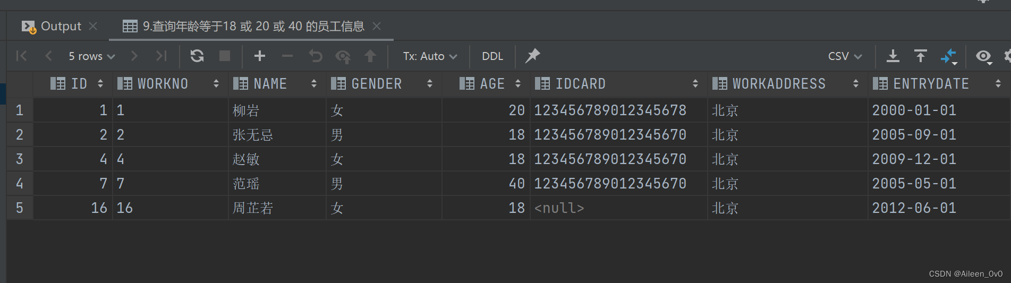
Task: Open the eye view options button
Action: [983, 56]
